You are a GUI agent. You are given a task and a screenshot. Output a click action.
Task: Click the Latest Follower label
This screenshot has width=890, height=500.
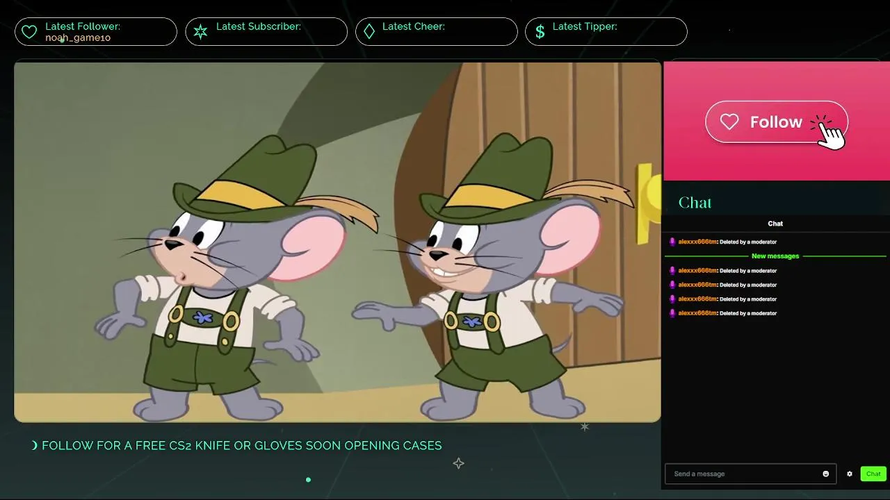(83, 26)
